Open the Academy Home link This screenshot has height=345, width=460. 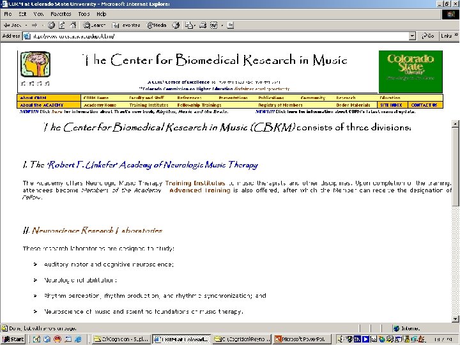tap(100, 105)
